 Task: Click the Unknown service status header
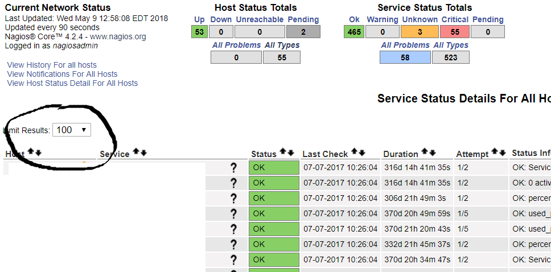(x=420, y=19)
